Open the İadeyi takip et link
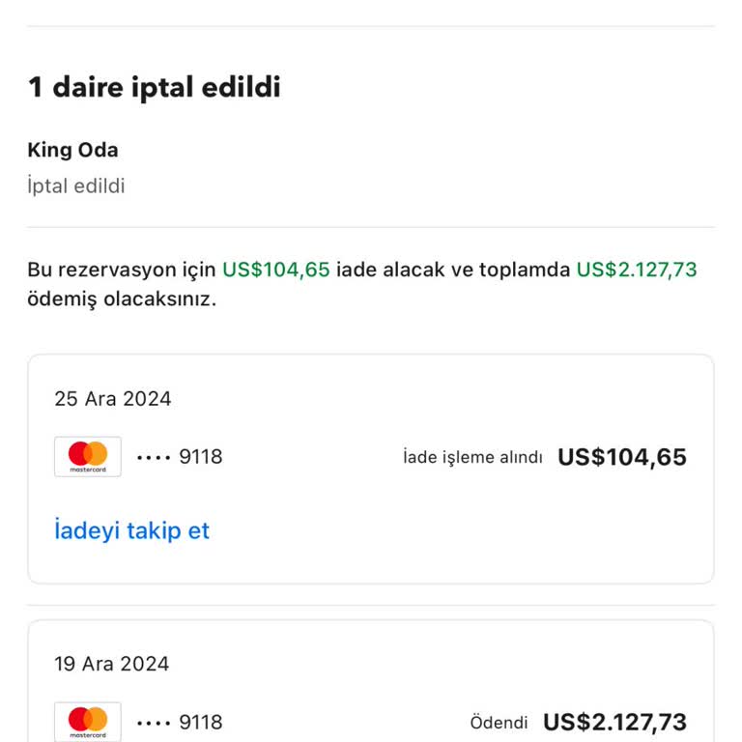742x742 pixels. point(131,530)
